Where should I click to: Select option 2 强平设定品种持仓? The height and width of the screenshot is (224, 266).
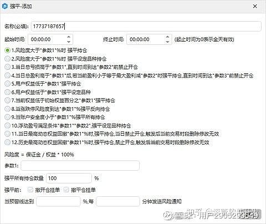pos(7,59)
